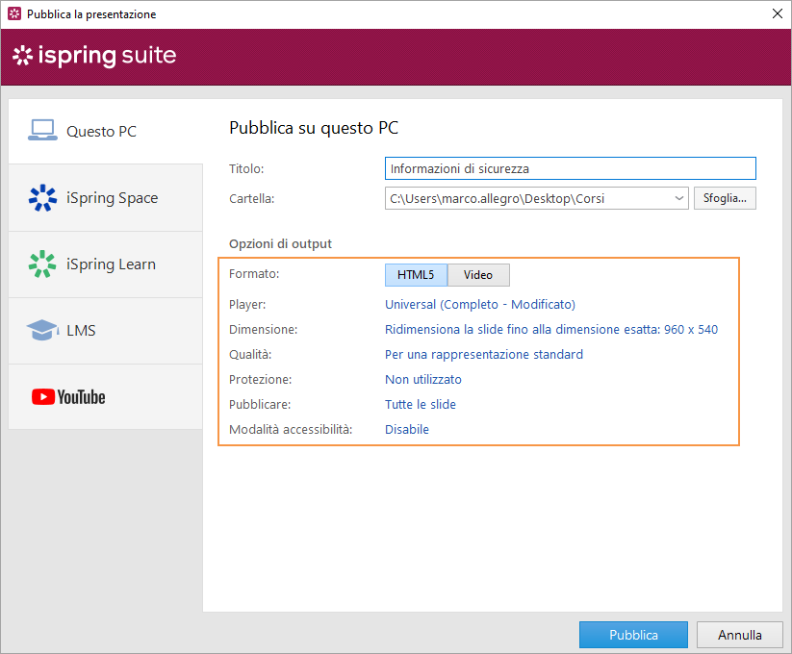Click the YouTube logo in sidebar

coord(68,396)
